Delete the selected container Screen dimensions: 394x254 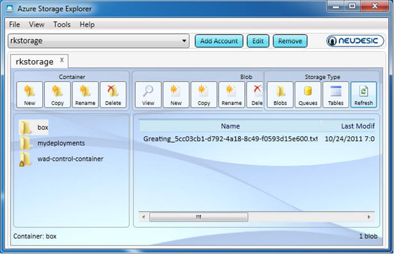[113, 95]
